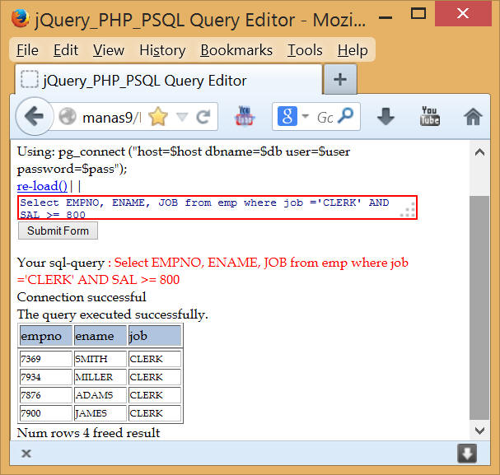Click the scrollbar down arrow

click(479, 430)
